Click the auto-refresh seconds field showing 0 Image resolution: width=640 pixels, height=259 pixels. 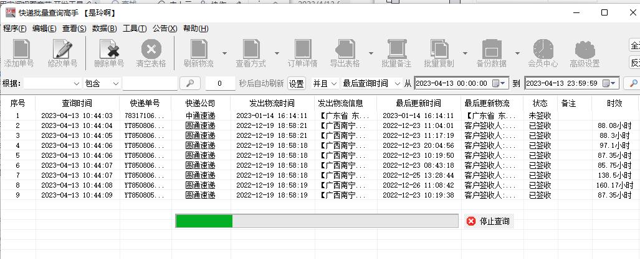click(x=221, y=83)
